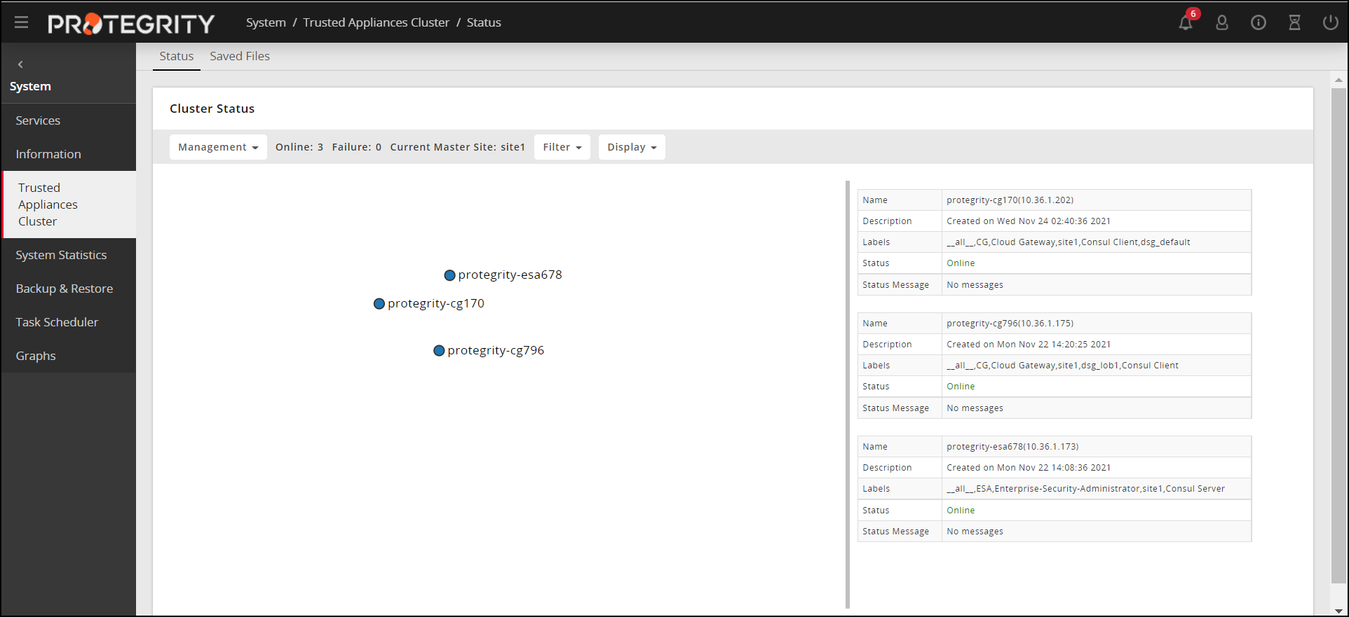1349x617 pixels.
Task: Click the power logout icon
Action: pos(1331,22)
